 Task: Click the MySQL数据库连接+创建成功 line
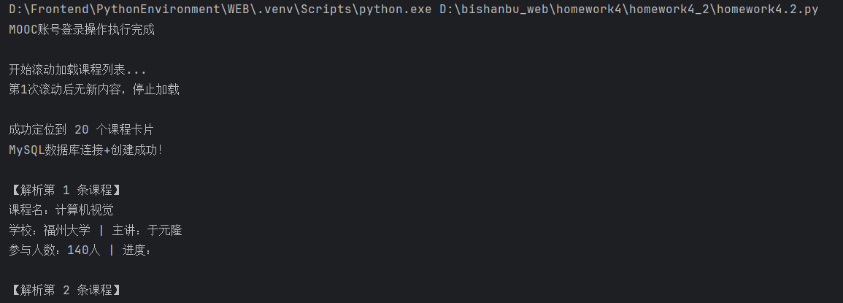click(x=85, y=150)
